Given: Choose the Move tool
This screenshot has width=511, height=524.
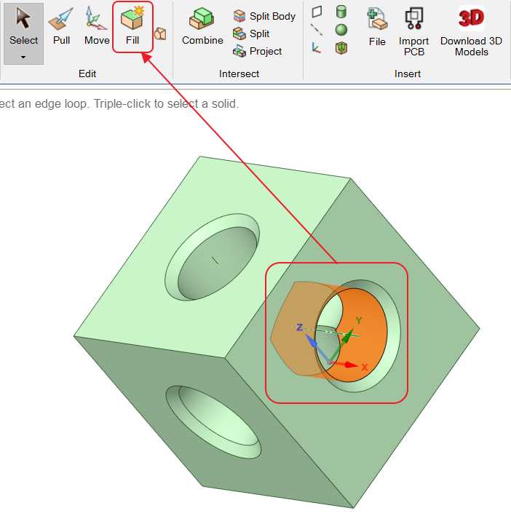Looking at the screenshot, I should tap(97, 27).
